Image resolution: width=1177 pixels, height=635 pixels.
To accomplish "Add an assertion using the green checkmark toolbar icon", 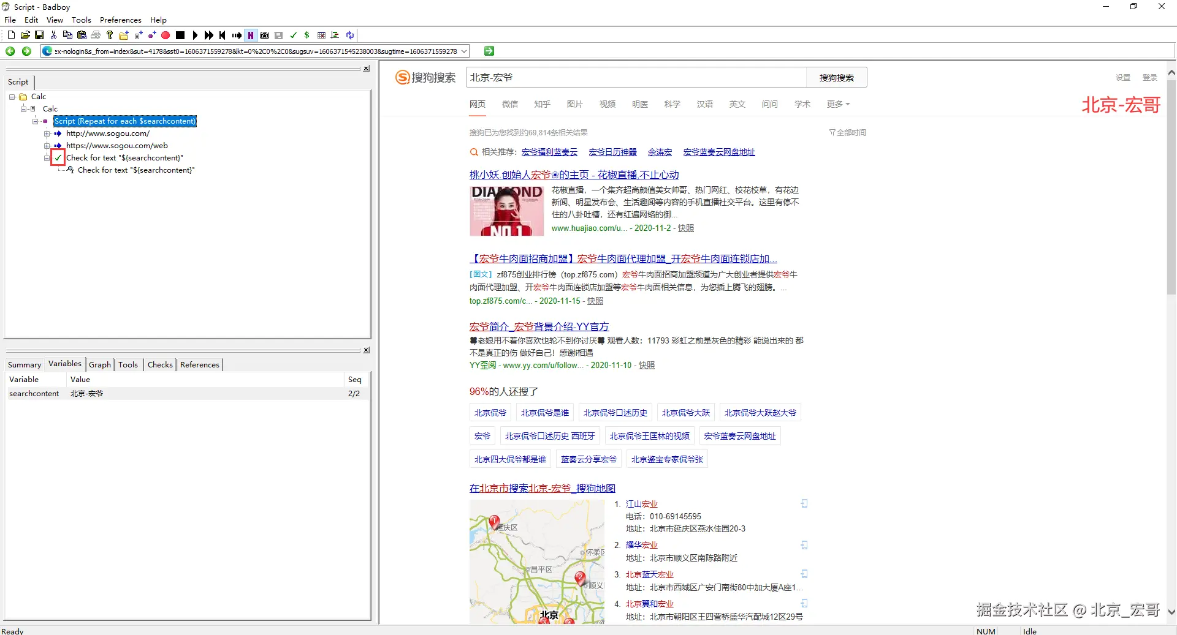I will [x=293, y=36].
